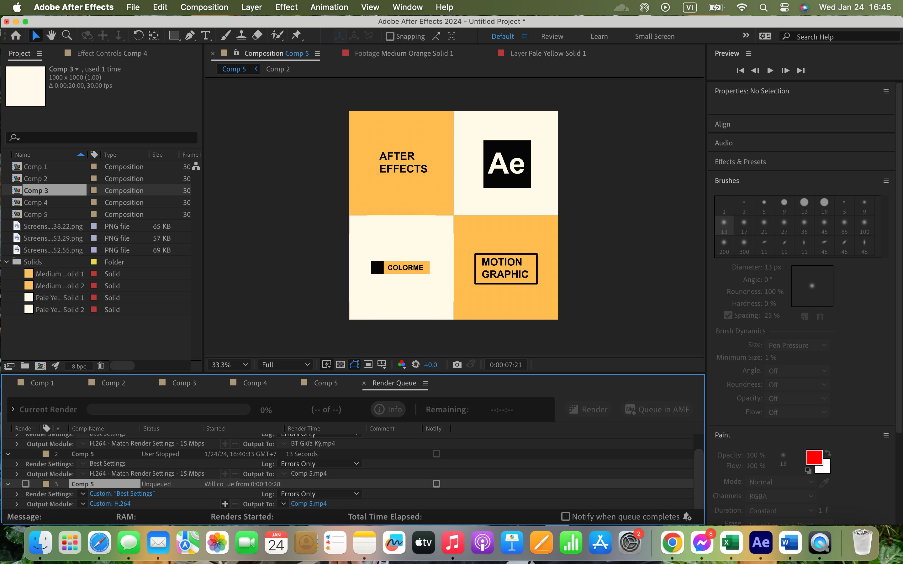Select the Zoom tool magnifier
This screenshot has width=903, height=564.
[67, 35]
